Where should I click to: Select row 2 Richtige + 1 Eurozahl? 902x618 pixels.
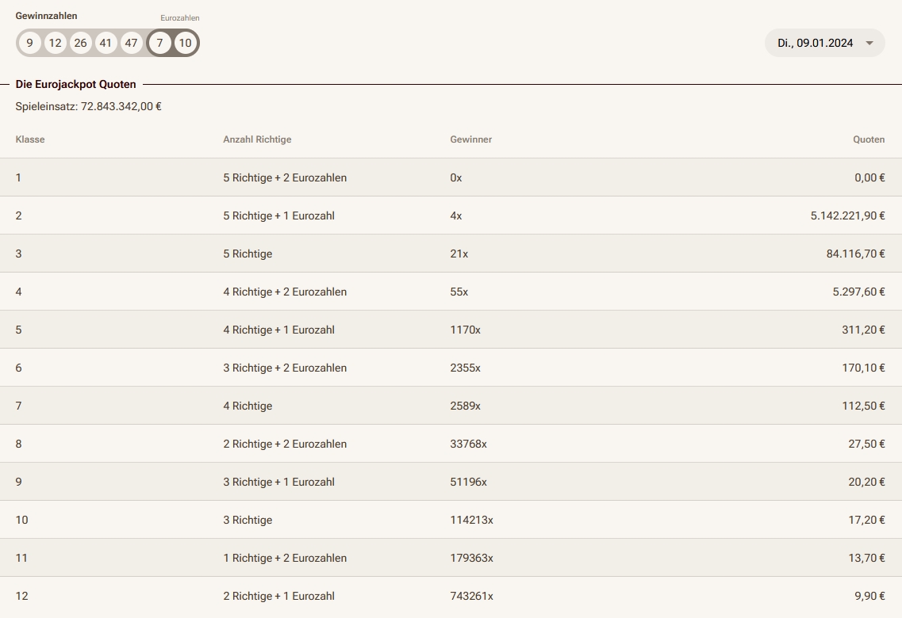click(451, 596)
